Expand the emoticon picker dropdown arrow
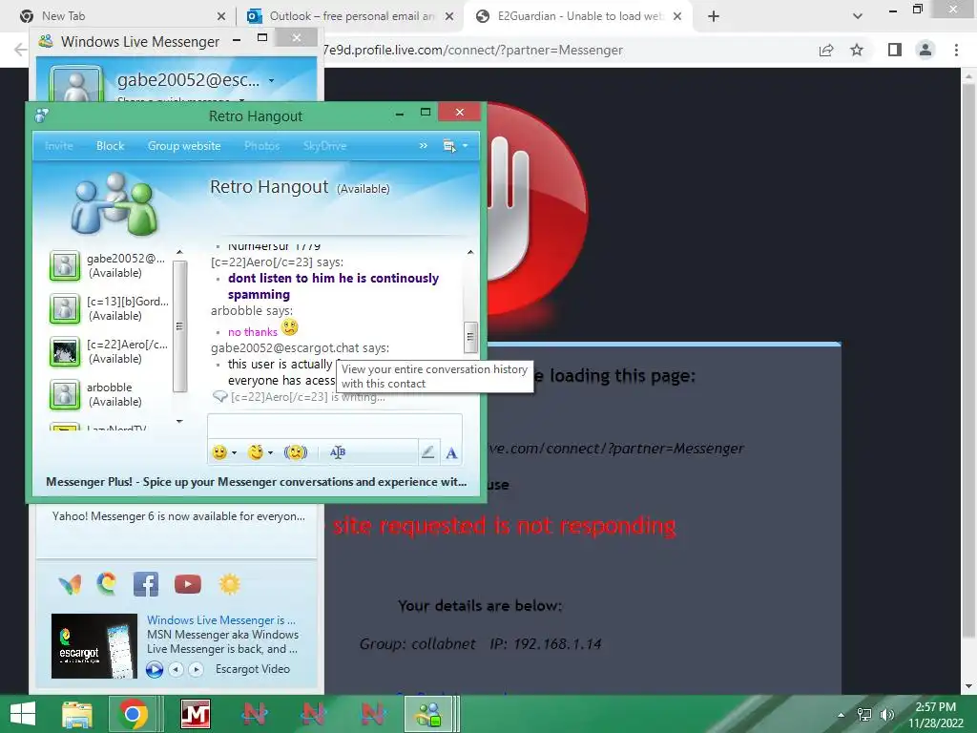Screen dimensions: 977x733 pyautogui.click(x=235, y=453)
